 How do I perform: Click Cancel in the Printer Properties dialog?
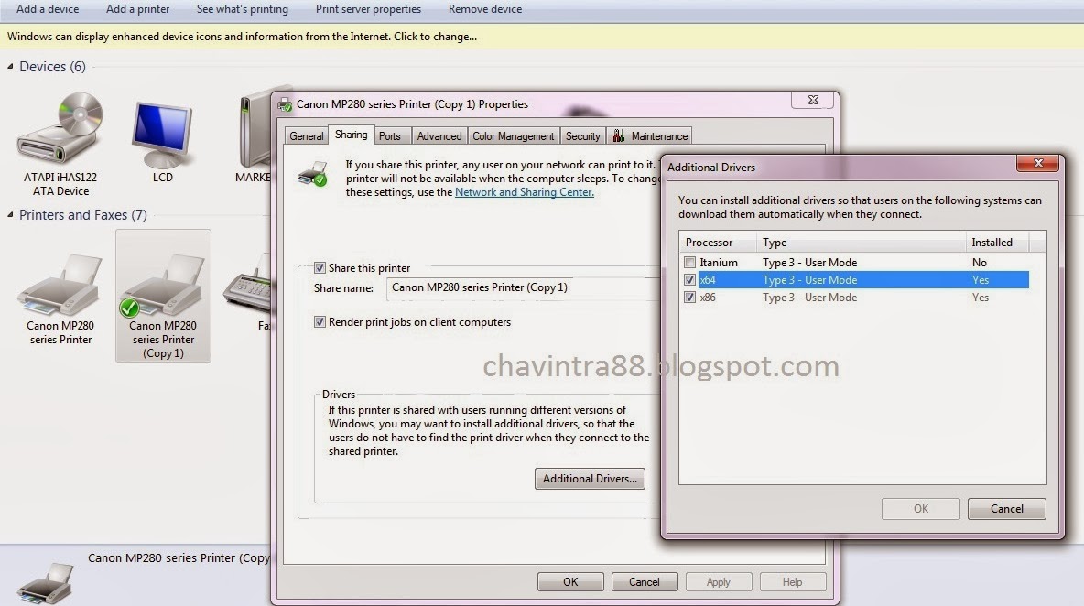coord(645,582)
